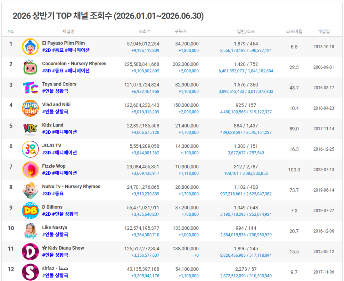Click video counts 2,273 / 57
The height and width of the screenshot is (281, 344).
point(246,269)
